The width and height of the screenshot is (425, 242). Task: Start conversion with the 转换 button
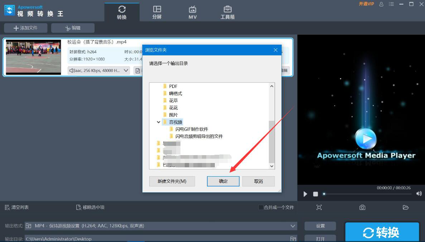click(x=382, y=232)
